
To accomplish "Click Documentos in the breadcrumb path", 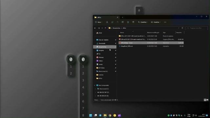I will (x=116, y=28).
